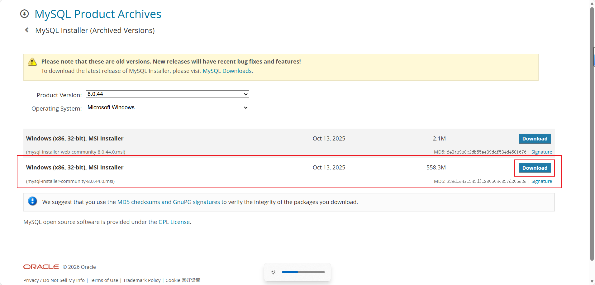The image size is (595, 285).
Task: Click Privacy / Do Not Sell My Info
Action: [54, 280]
